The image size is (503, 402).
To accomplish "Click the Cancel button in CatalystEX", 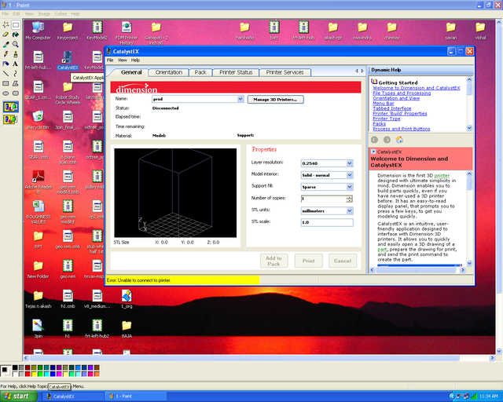I will point(343,261).
